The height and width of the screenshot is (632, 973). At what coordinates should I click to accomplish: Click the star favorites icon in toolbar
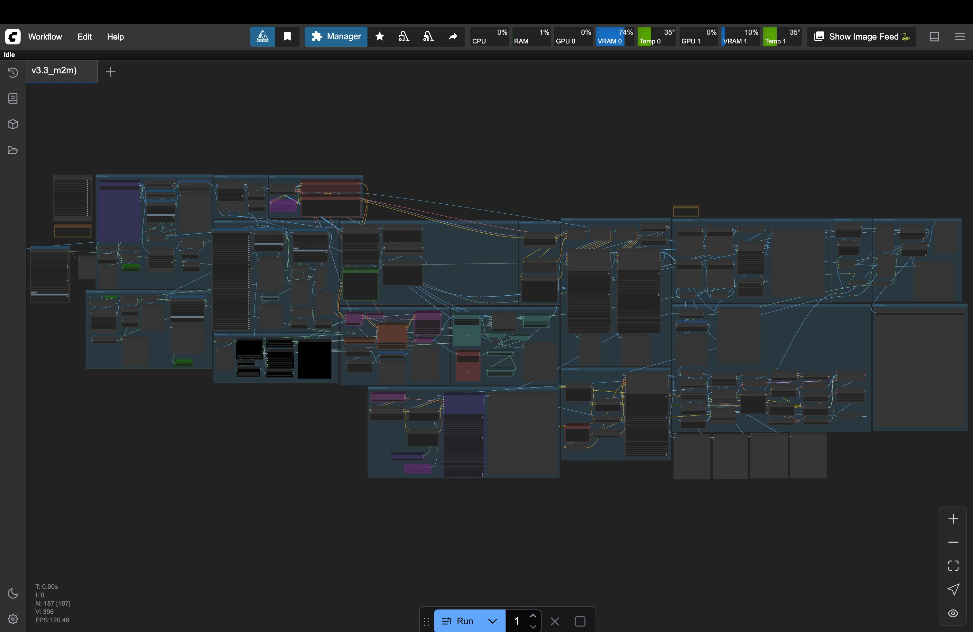point(379,37)
